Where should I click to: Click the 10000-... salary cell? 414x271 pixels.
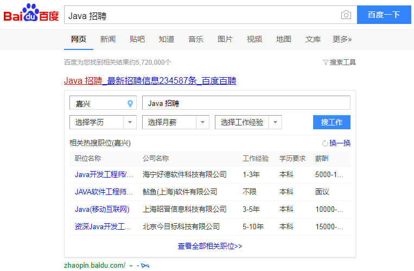tap(329, 210)
